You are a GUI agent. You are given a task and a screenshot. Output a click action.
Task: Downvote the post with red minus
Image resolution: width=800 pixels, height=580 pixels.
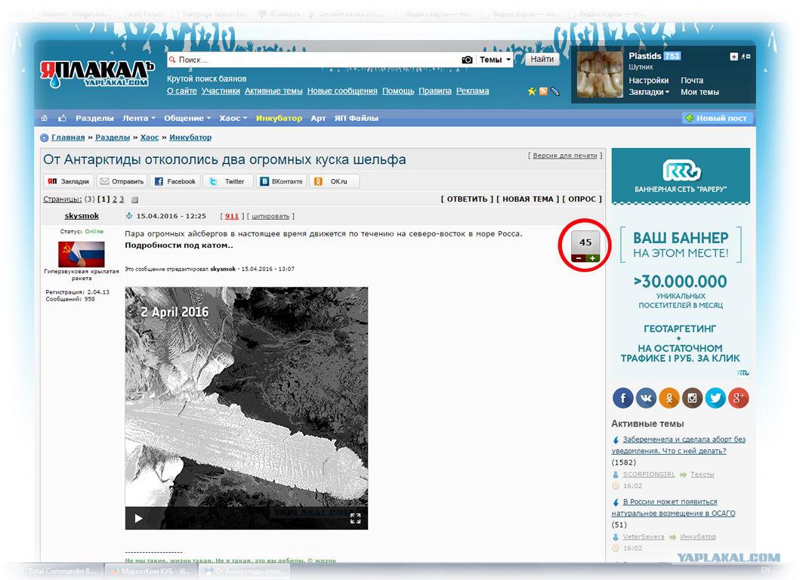[578, 258]
